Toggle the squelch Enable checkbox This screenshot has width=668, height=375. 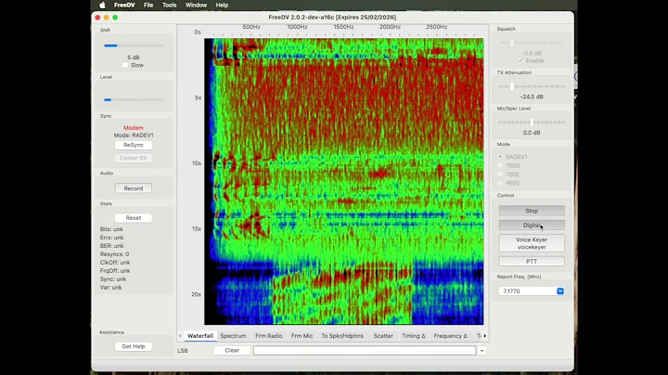[x=520, y=61]
